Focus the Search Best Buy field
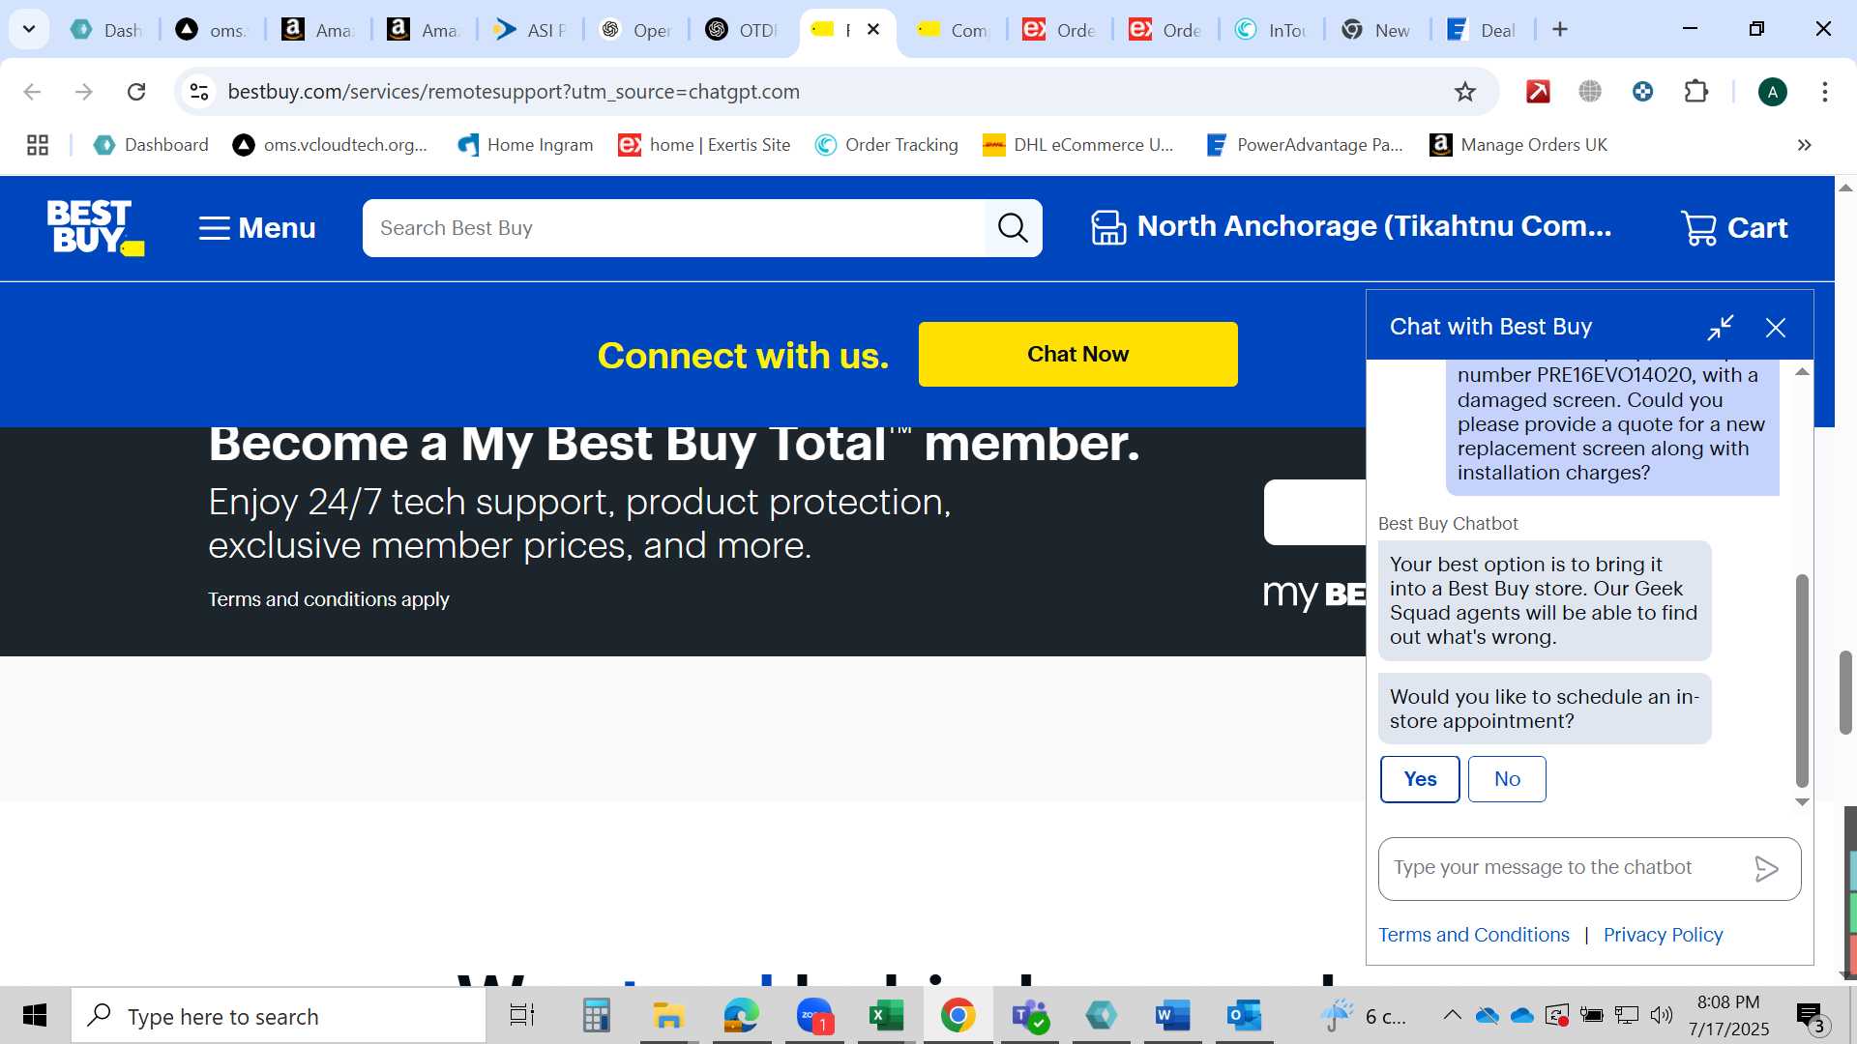 [674, 228]
